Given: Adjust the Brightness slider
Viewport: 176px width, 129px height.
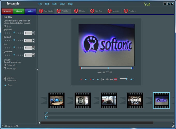Looking at the screenshot, I should 14,33.
